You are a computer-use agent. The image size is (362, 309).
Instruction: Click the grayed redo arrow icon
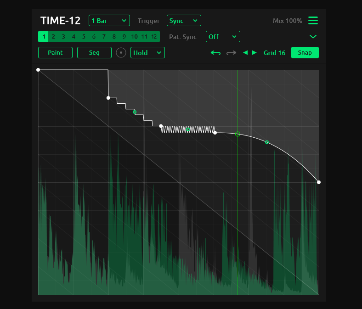(x=231, y=53)
